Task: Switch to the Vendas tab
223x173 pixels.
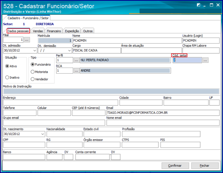Action: pos(38,31)
